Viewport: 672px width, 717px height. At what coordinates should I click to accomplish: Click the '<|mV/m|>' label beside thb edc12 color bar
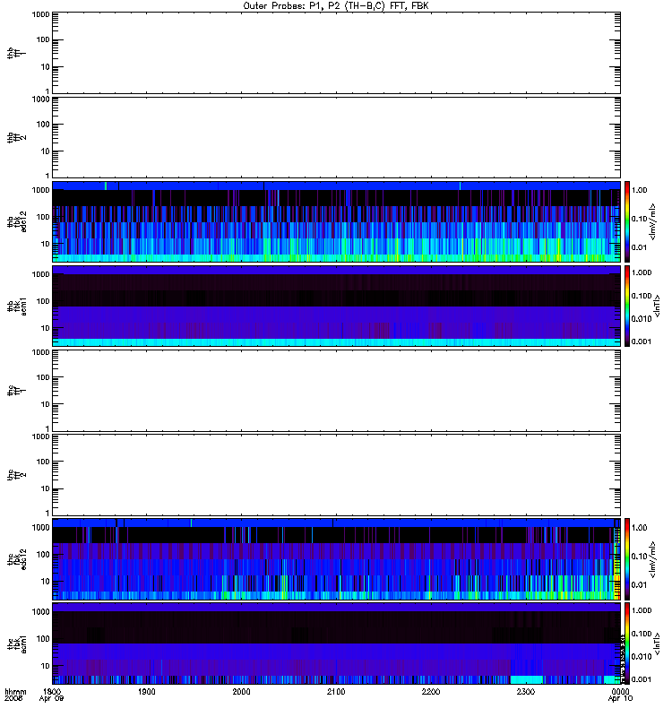[653, 221]
